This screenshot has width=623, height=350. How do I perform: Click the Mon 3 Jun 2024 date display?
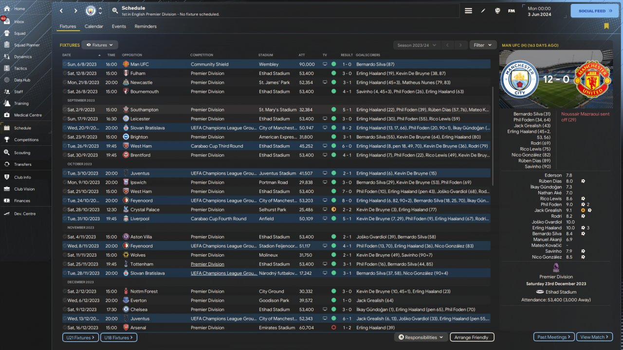click(x=539, y=11)
